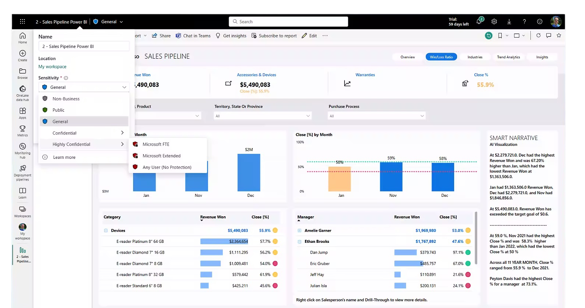This screenshot has height=308, width=585.
Task: Favorite the report with star icon
Action: point(559,35)
